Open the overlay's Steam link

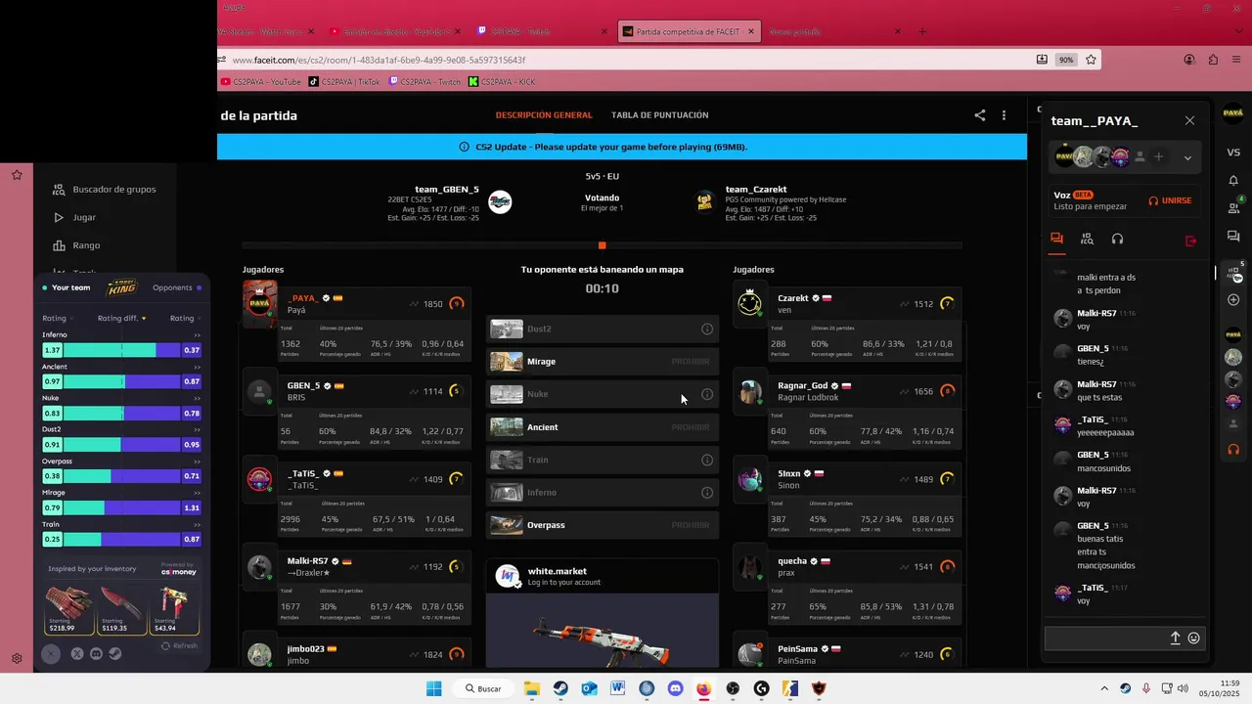pos(114,654)
